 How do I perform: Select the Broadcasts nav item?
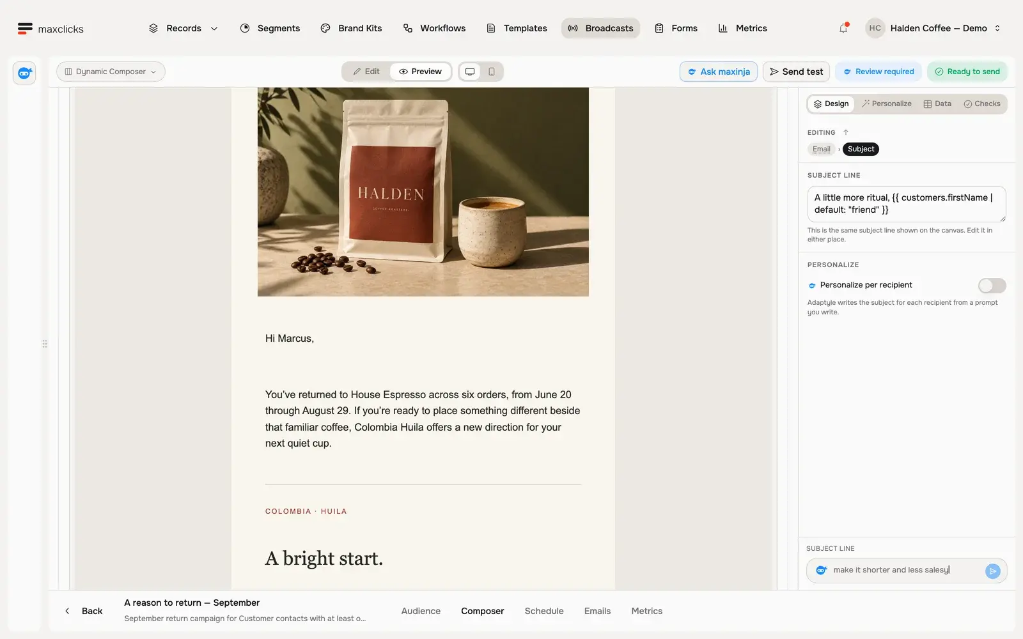[600, 28]
